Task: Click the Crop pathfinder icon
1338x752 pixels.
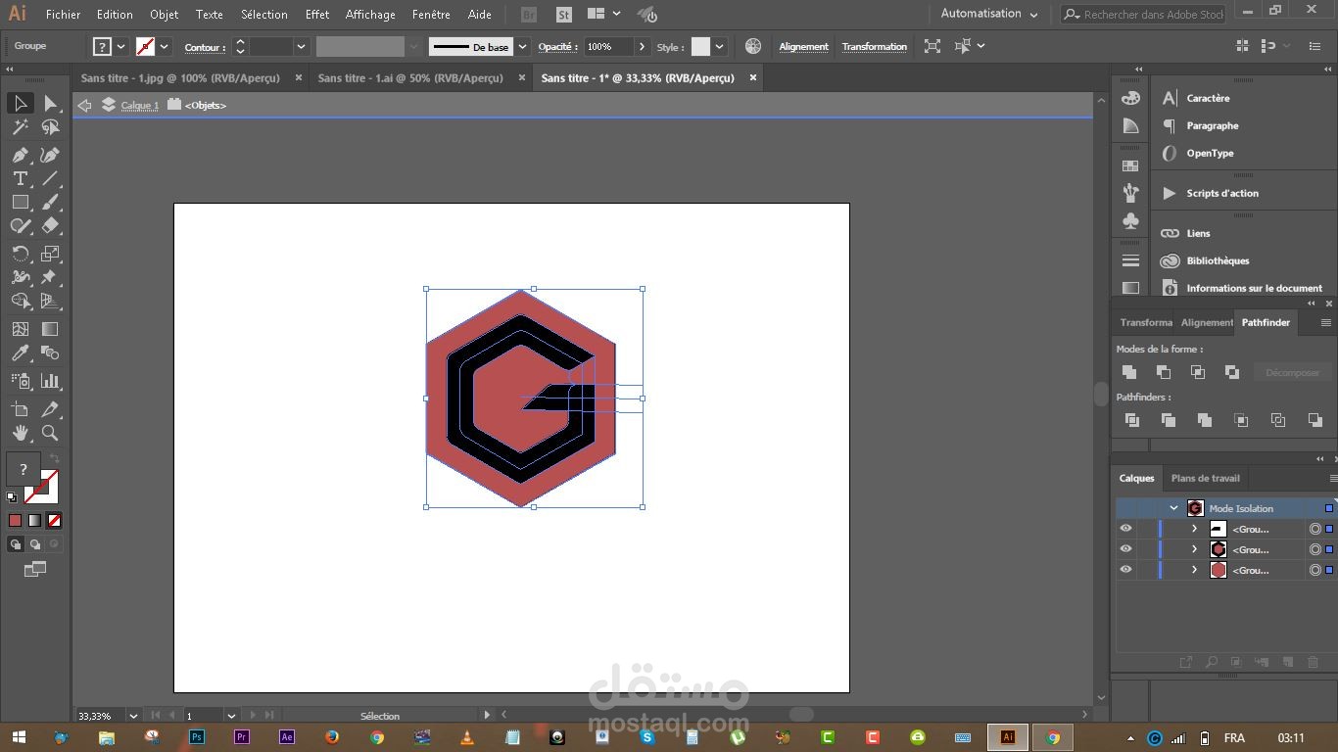Action: pos(1241,420)
